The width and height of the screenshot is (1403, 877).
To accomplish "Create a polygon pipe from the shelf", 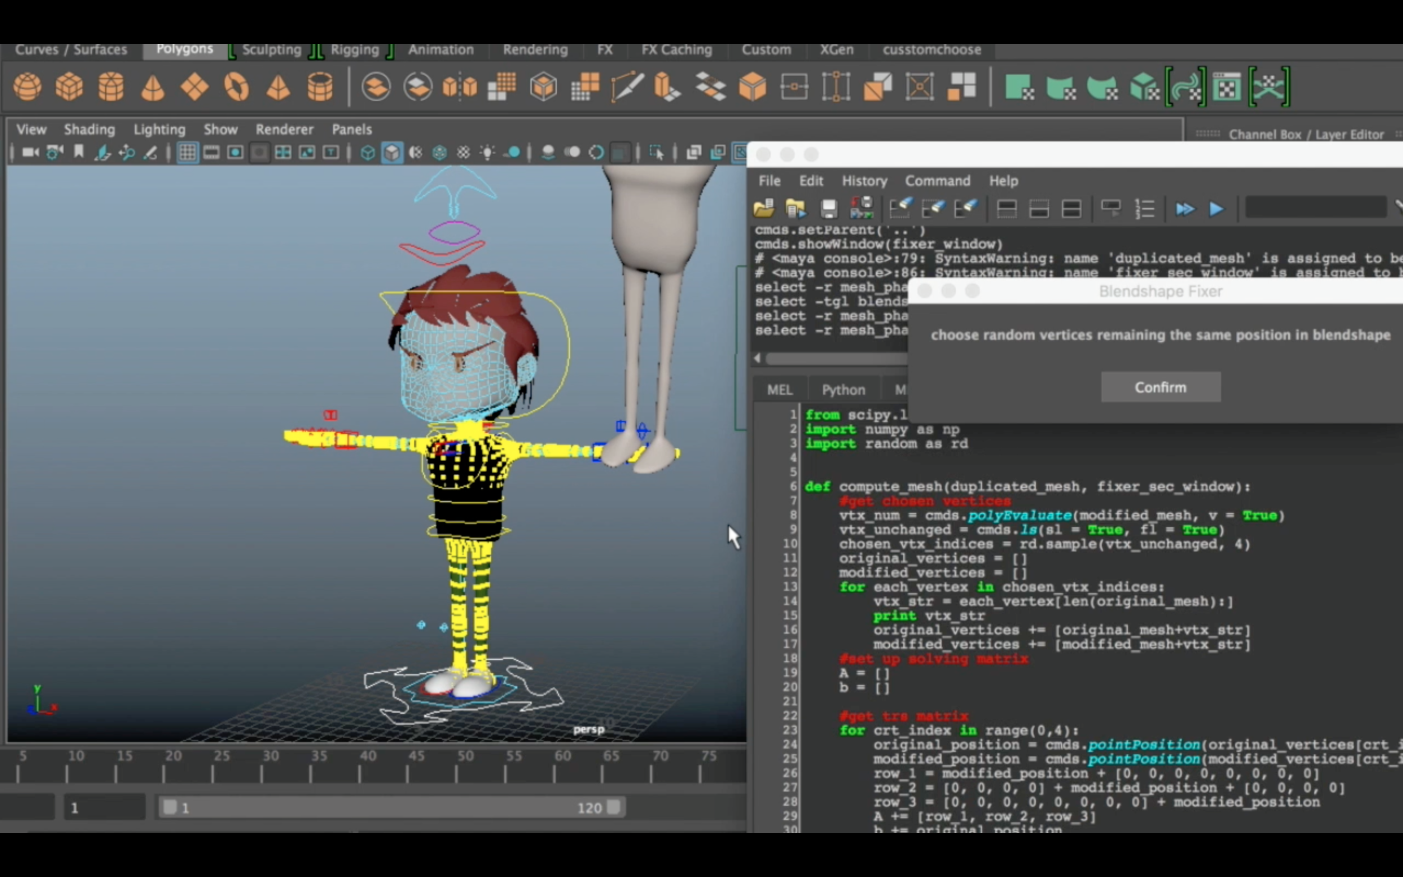I will pos(319,88).
